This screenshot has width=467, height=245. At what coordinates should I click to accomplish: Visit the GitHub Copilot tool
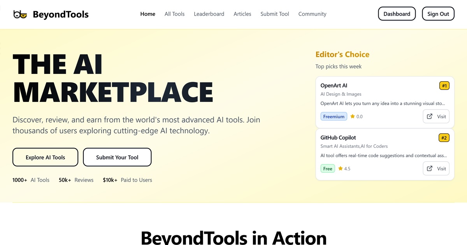[436, 168]
